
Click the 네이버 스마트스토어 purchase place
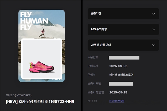(121, 75)
